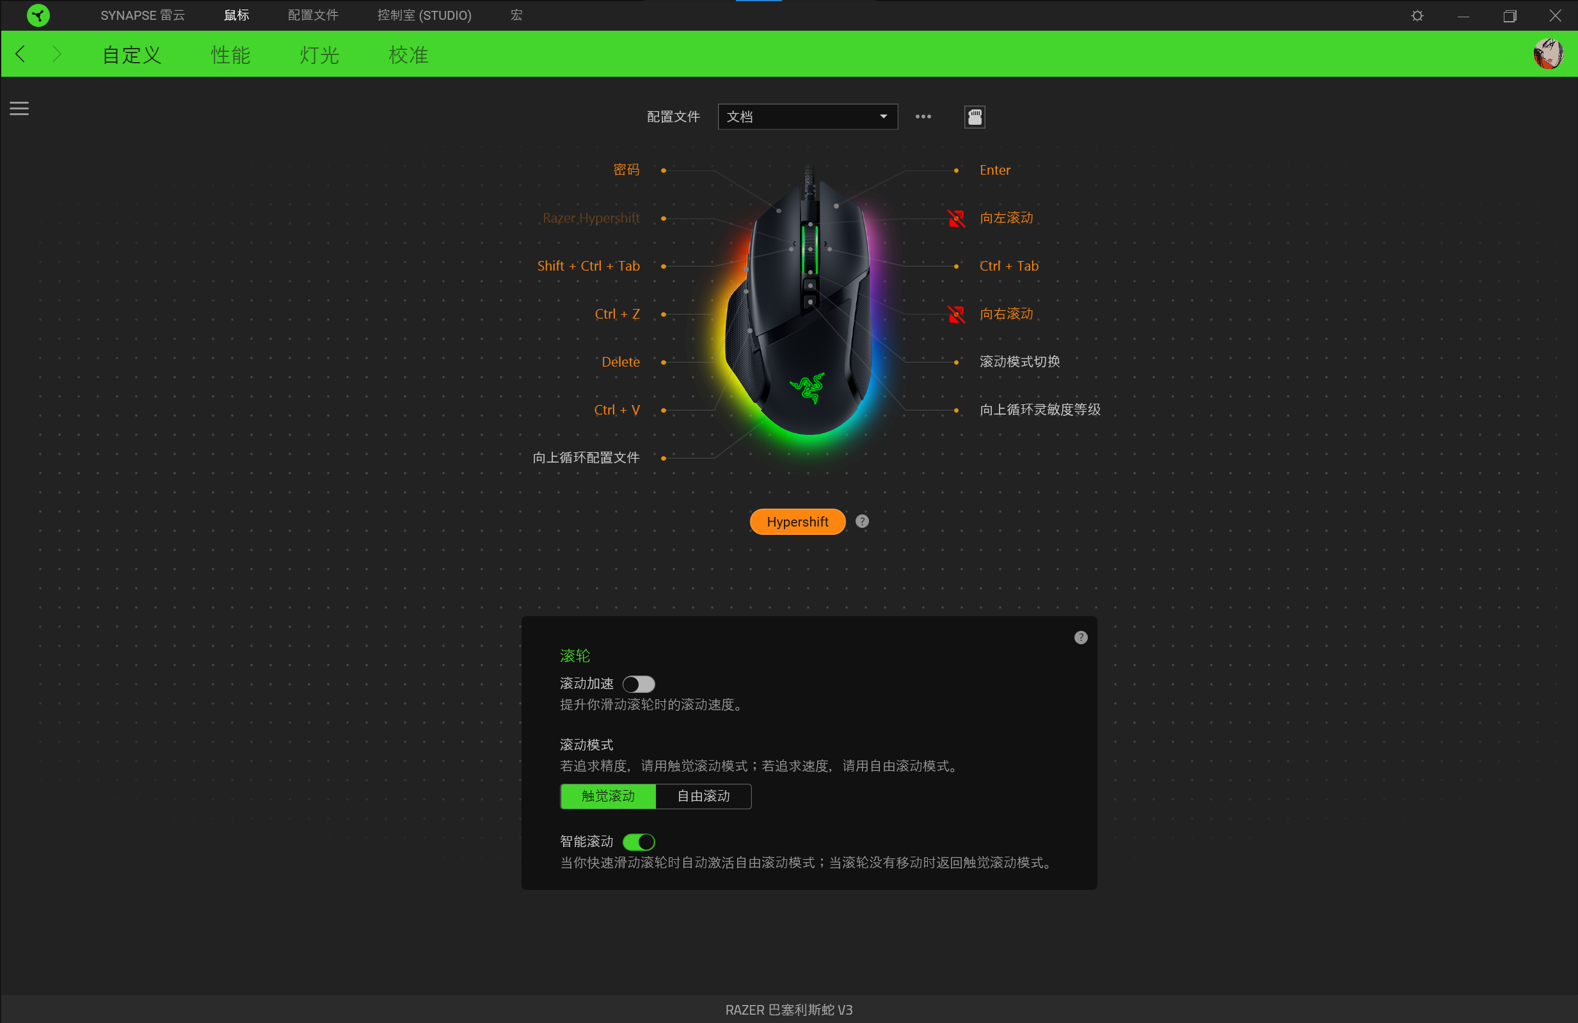This screenshot has height=1023, width=1578.
Task: Toggle 智能滚动 switch off
Action: point(639,842)
